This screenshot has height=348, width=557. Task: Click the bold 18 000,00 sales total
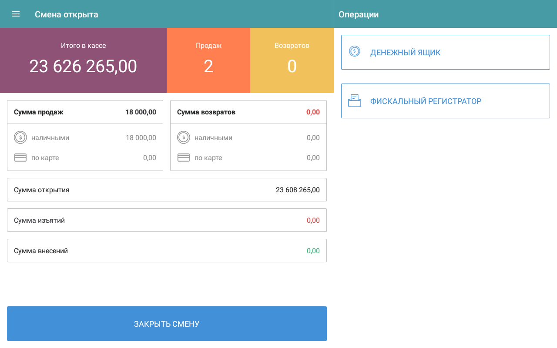tap(141, 112)
